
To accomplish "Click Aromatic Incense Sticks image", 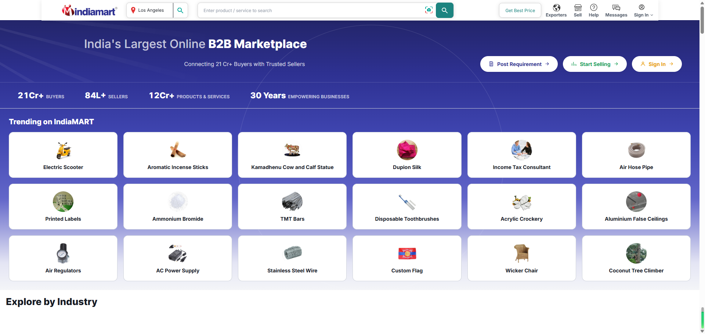I will 178,150.
